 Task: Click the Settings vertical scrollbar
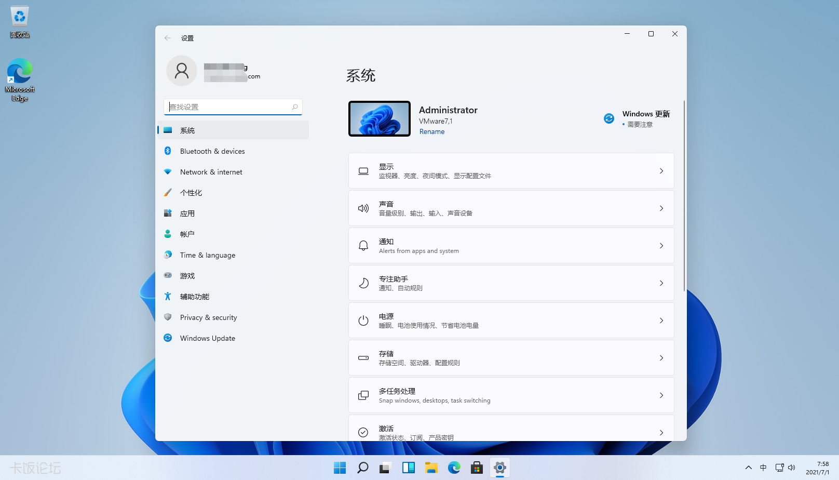pos(684,195)
